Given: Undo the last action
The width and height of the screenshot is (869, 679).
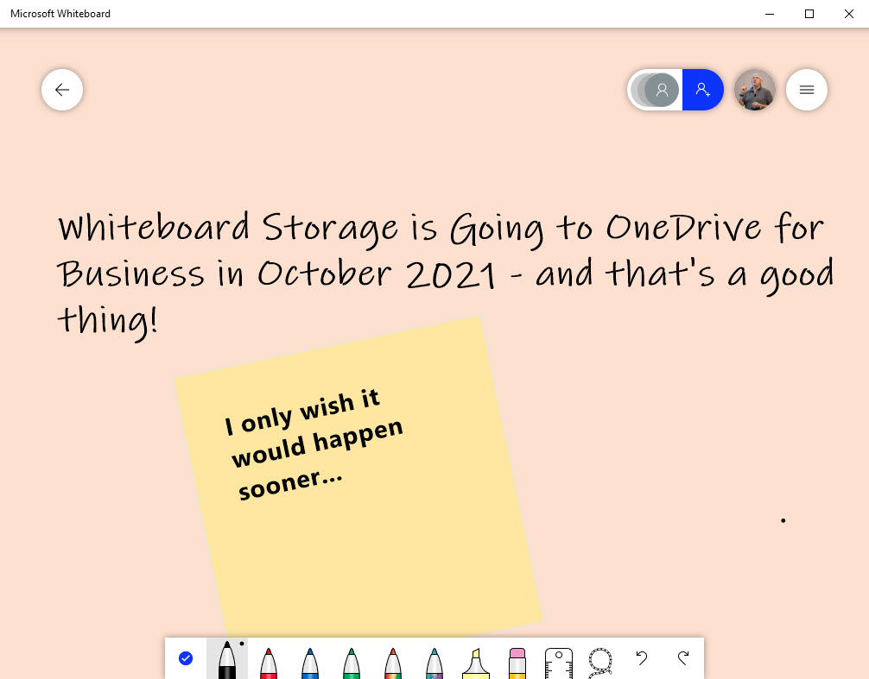Looking at the screenshot, I should (x=642, y=658).
